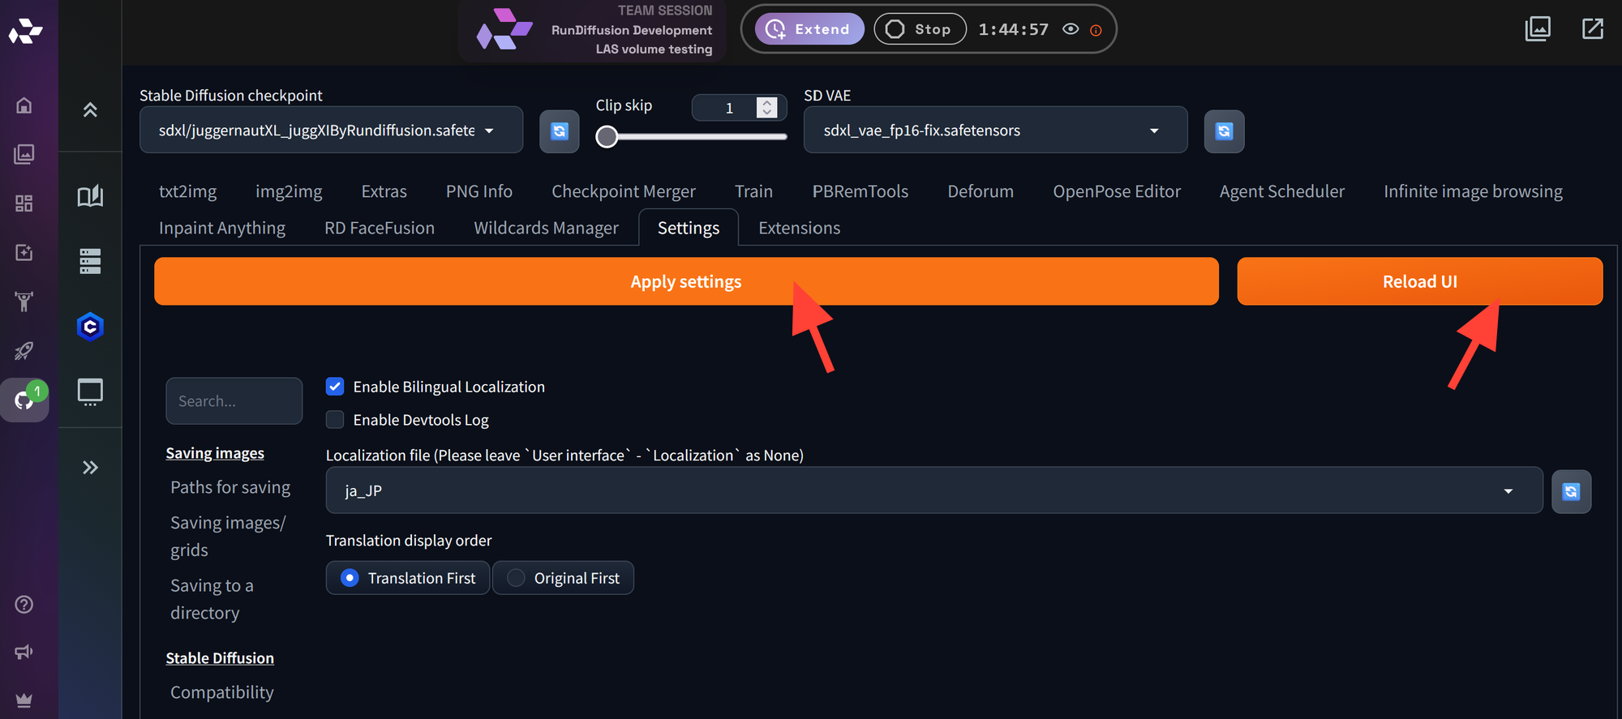Open the Deforum tab
Viewport: 1622px width, 719px height.
click(980, 191)
